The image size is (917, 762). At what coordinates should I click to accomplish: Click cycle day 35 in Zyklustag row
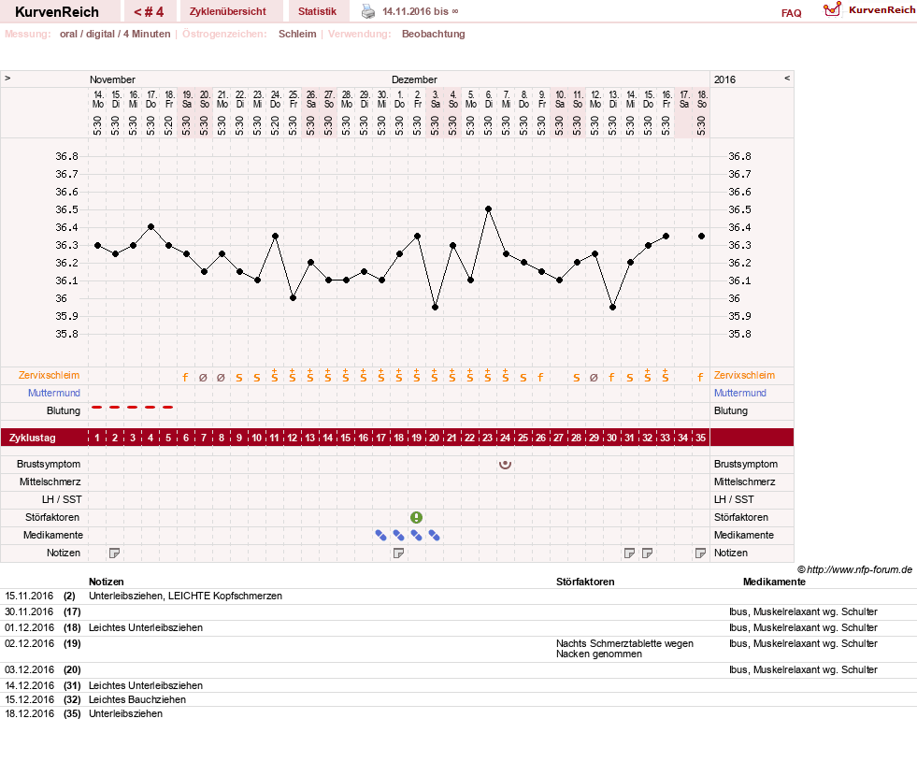pos(701,438)
